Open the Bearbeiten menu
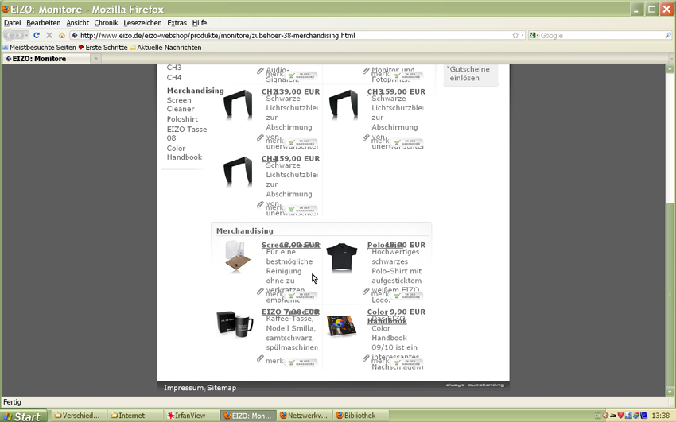 [44, 23]
